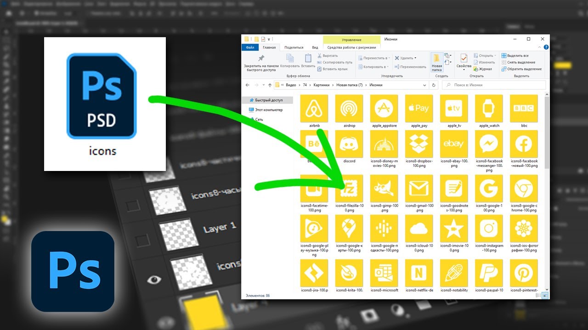Image resolution: width=588 pixels, height=330 pixels.
Task: Open Quick Access Toolbar customize dropdown
Action: [x=269, y=39]
